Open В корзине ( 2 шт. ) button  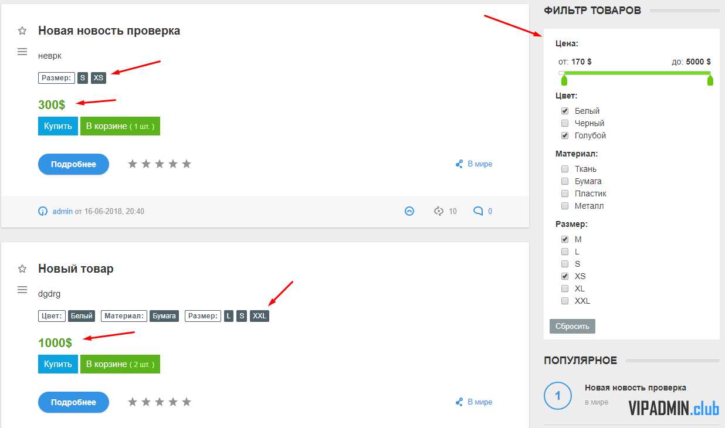[x=120, y=364]
